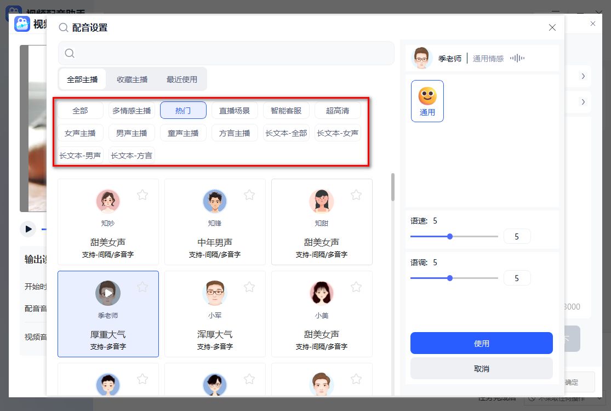This screenshot has width=611, height=411.
Task: Click the 小美 avatar
Action: pyautogui.click(x=322, y=293)
